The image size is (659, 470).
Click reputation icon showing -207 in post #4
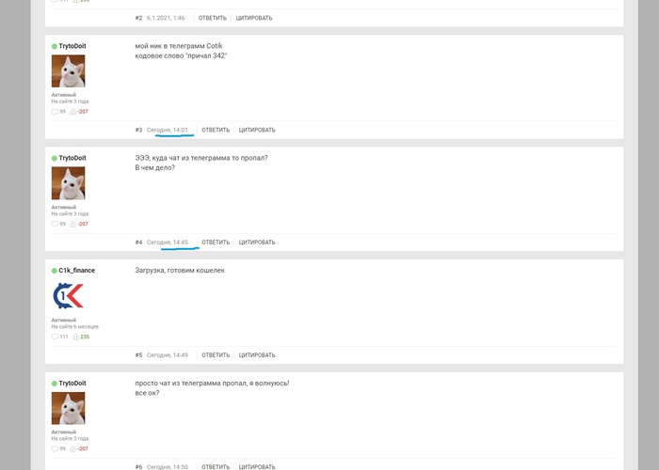click(x=72, y=224)
